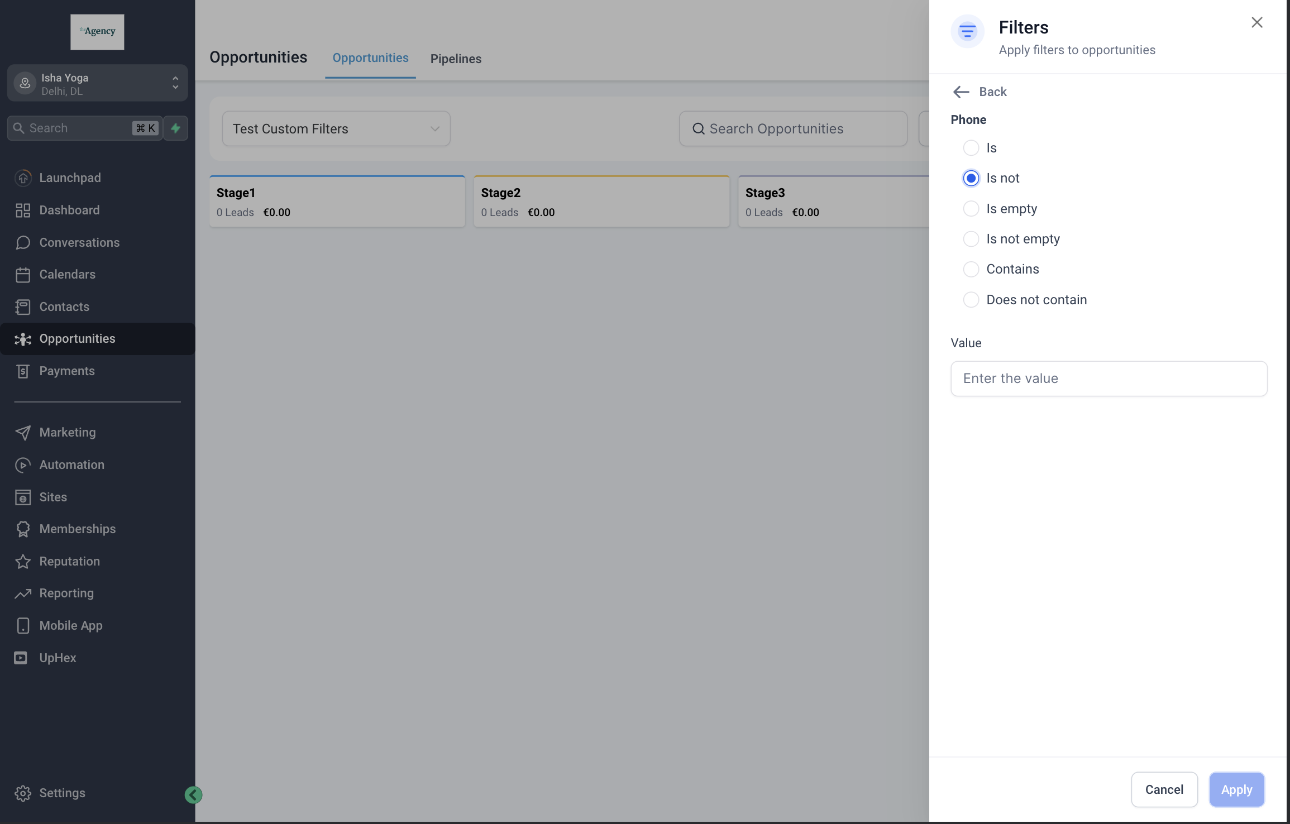Choose 'Does not contain' radio option
This screenshot has width=1290, height=824.
tap(971, 300)
